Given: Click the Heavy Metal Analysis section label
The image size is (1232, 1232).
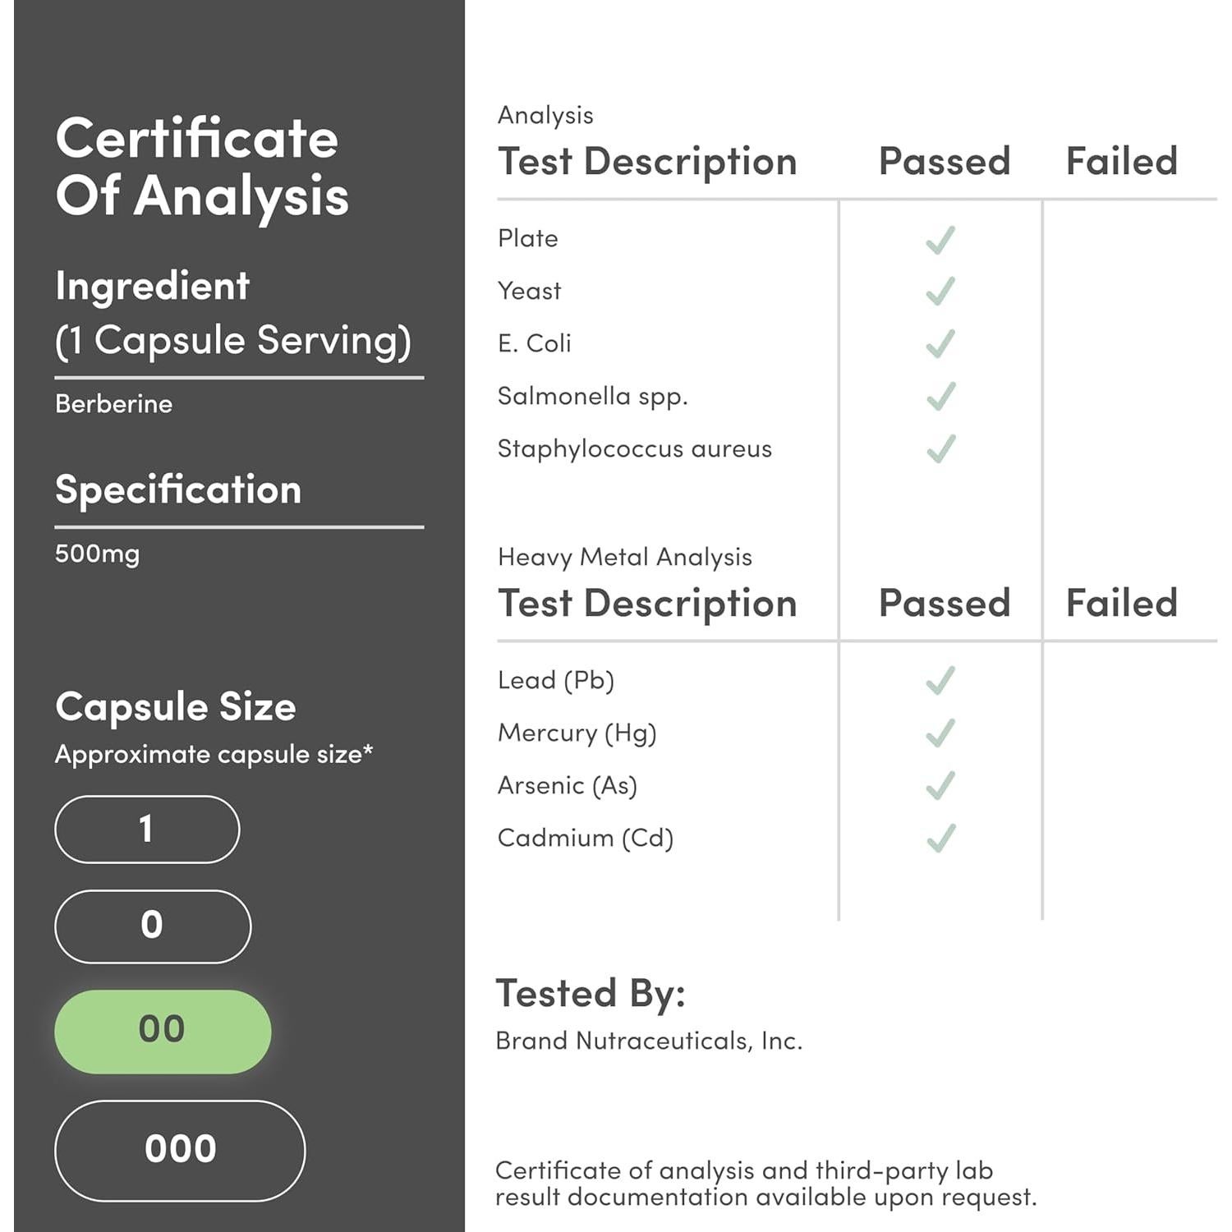Looking at the screenshot, I should click(x=624, y=557).
